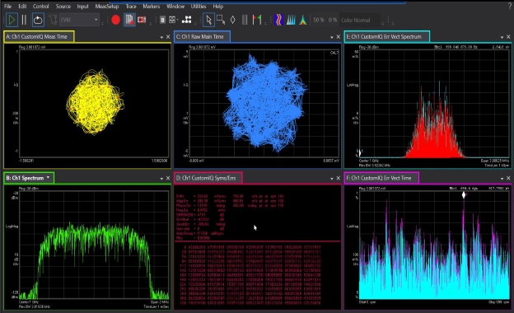
Task: Open the Utilities menu
Action: 199,7
